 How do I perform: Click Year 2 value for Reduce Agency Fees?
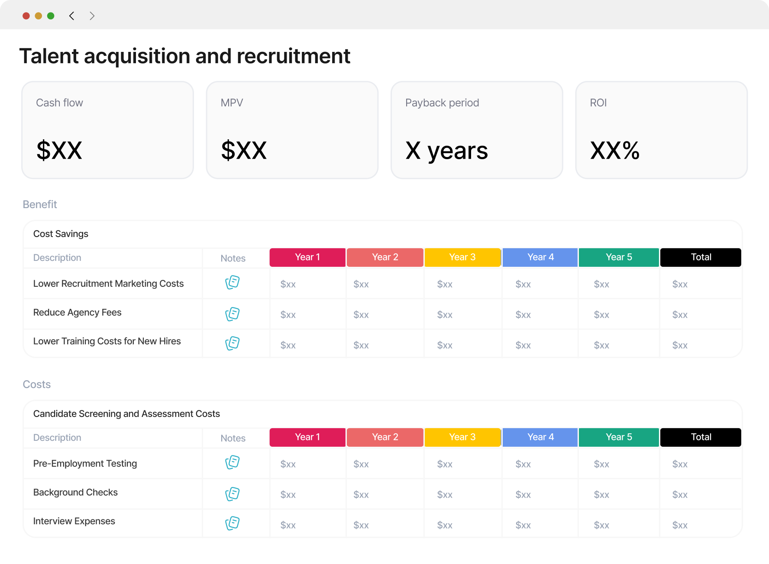[361, 315]
